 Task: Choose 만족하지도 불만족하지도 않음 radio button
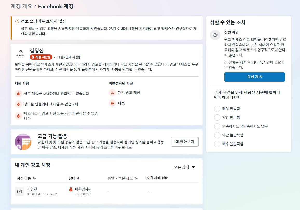click(217, 126)
